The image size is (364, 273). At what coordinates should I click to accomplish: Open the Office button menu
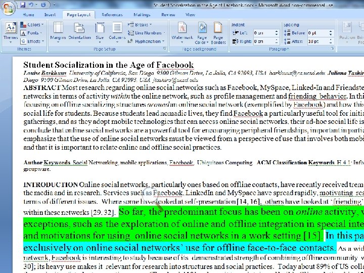9,8
